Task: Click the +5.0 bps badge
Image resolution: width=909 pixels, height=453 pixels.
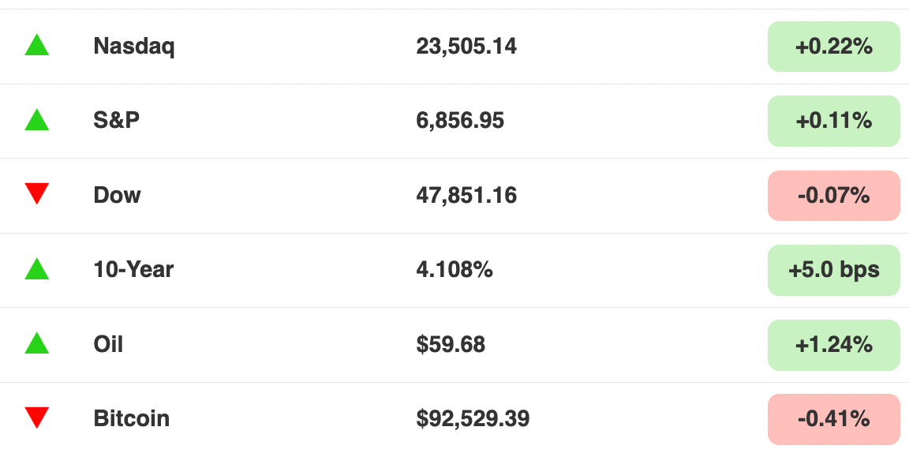Action: click(833, 270)
